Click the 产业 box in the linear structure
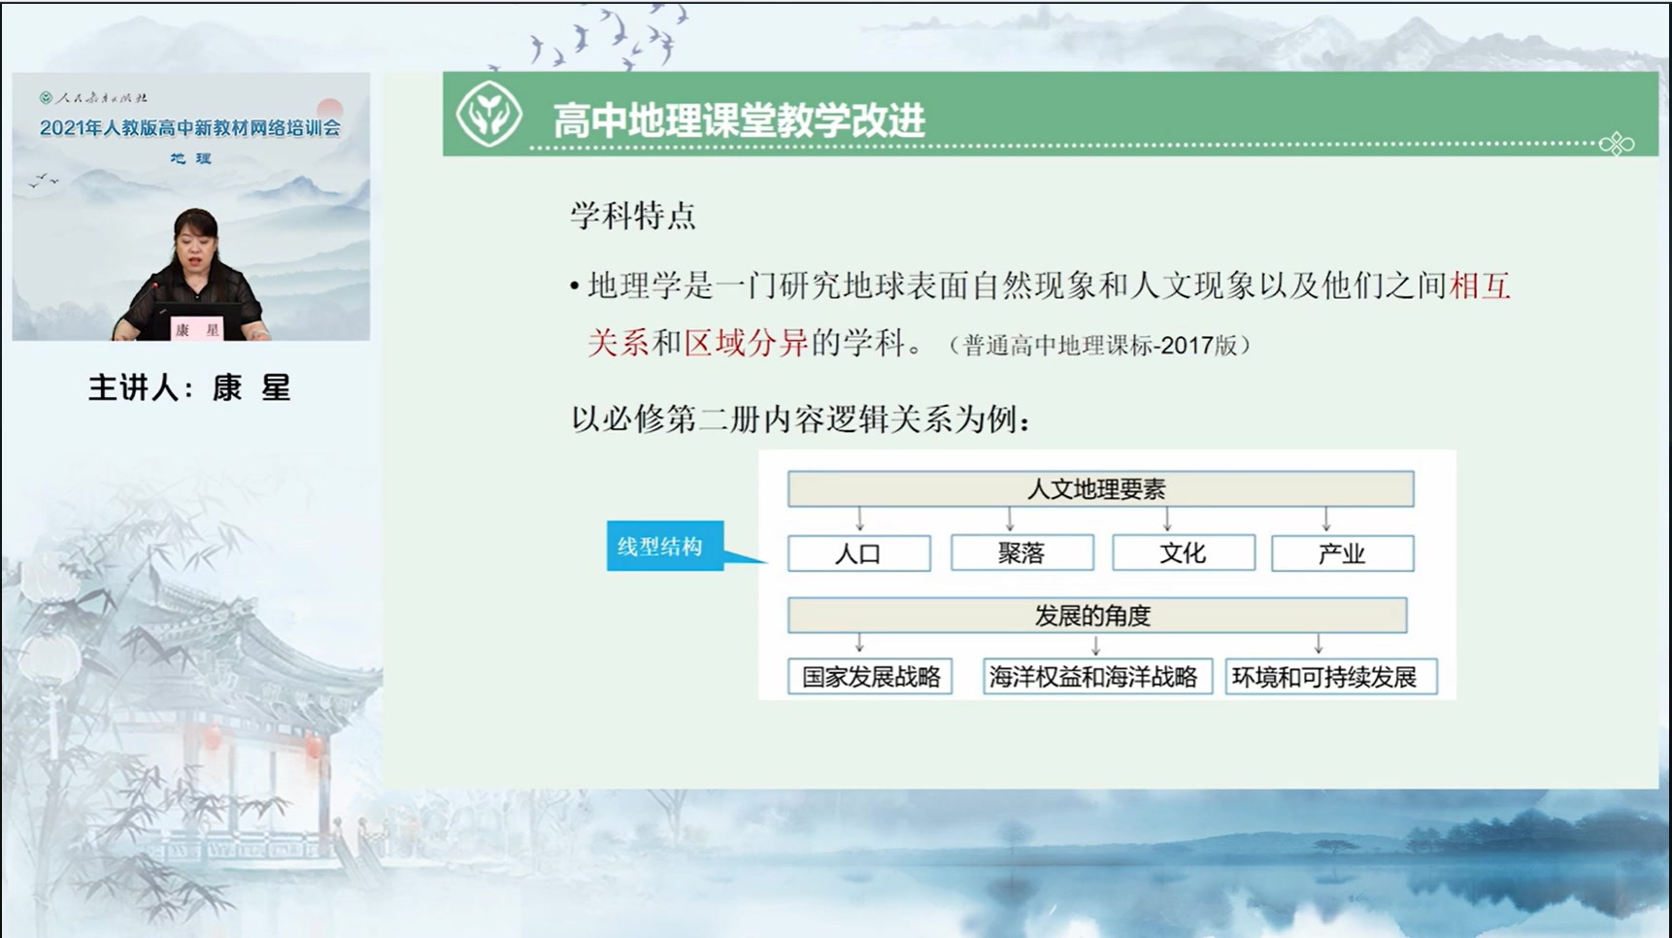This screenshot has width=1672, height=938. pos(1343,553)
